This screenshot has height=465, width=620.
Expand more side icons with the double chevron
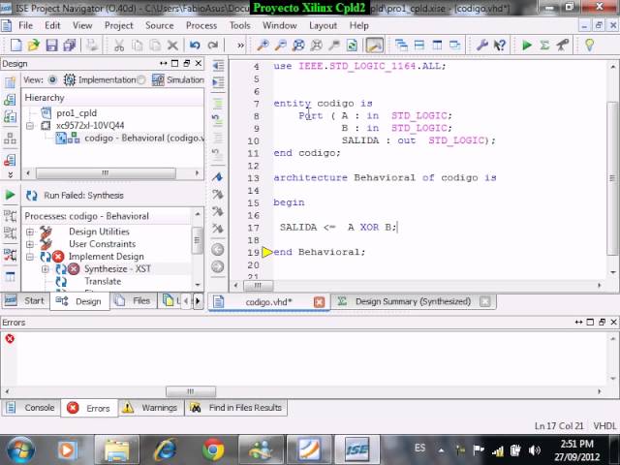tap(10, 174)
